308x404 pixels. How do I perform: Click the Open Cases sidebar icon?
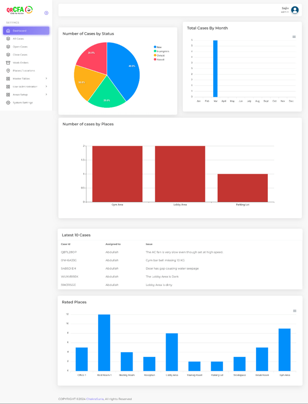[x=8, y=47]
